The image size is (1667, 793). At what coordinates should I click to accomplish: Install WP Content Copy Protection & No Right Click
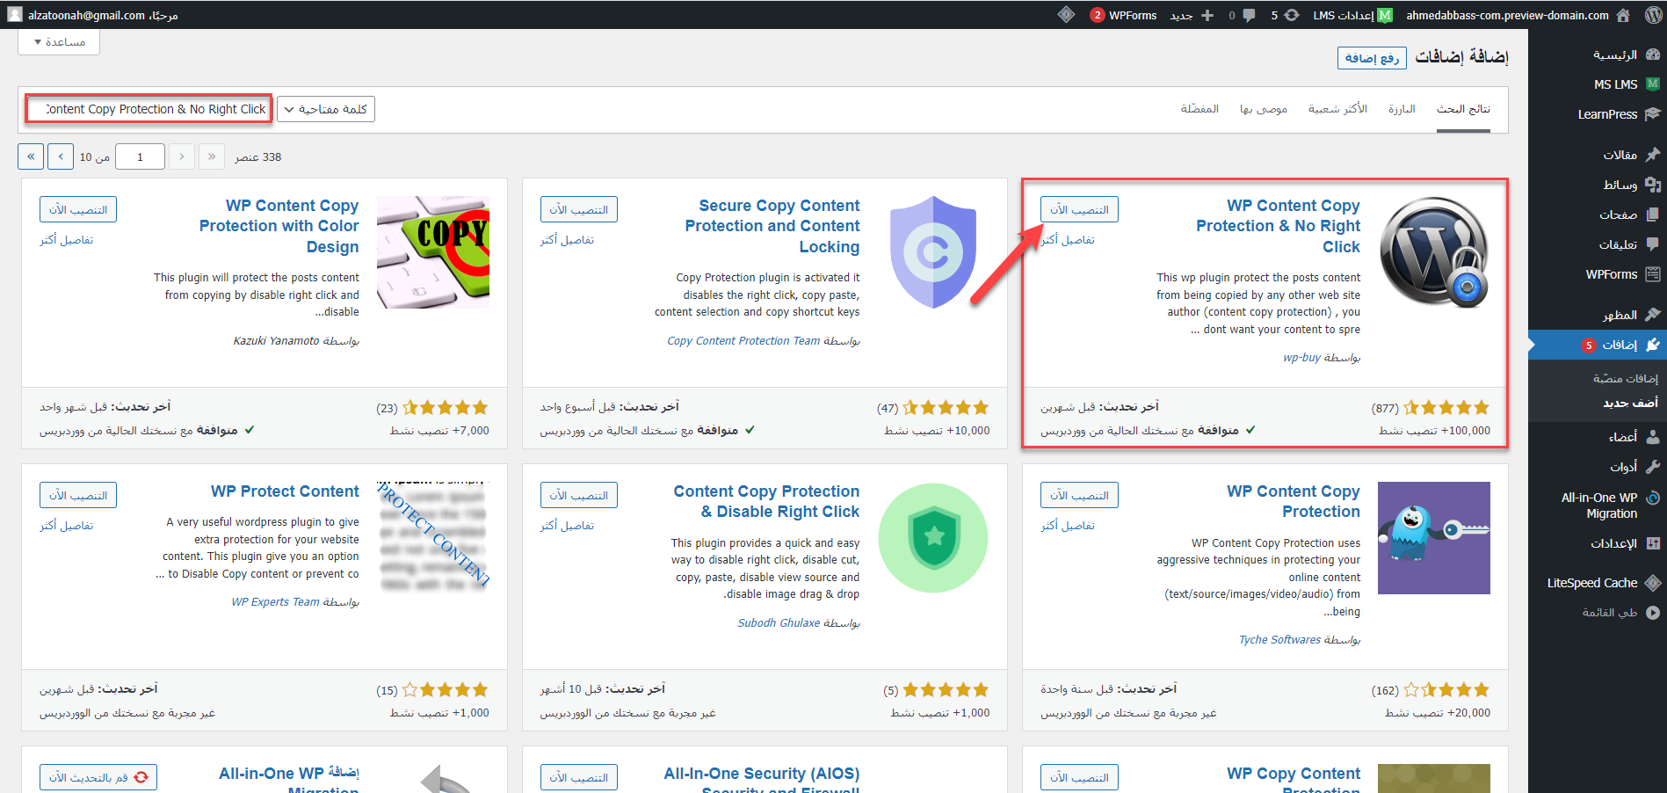[x=1079, y=210]
